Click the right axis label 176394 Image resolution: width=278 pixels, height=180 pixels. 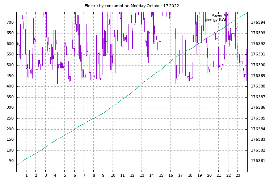(258, 23)
